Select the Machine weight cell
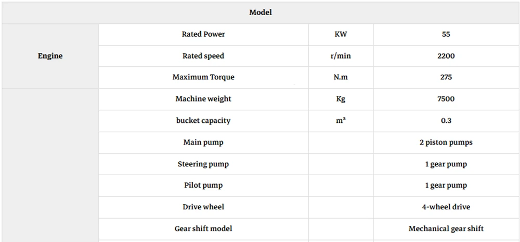The height and width of the screenshot is (242, 520). point(203,99)
